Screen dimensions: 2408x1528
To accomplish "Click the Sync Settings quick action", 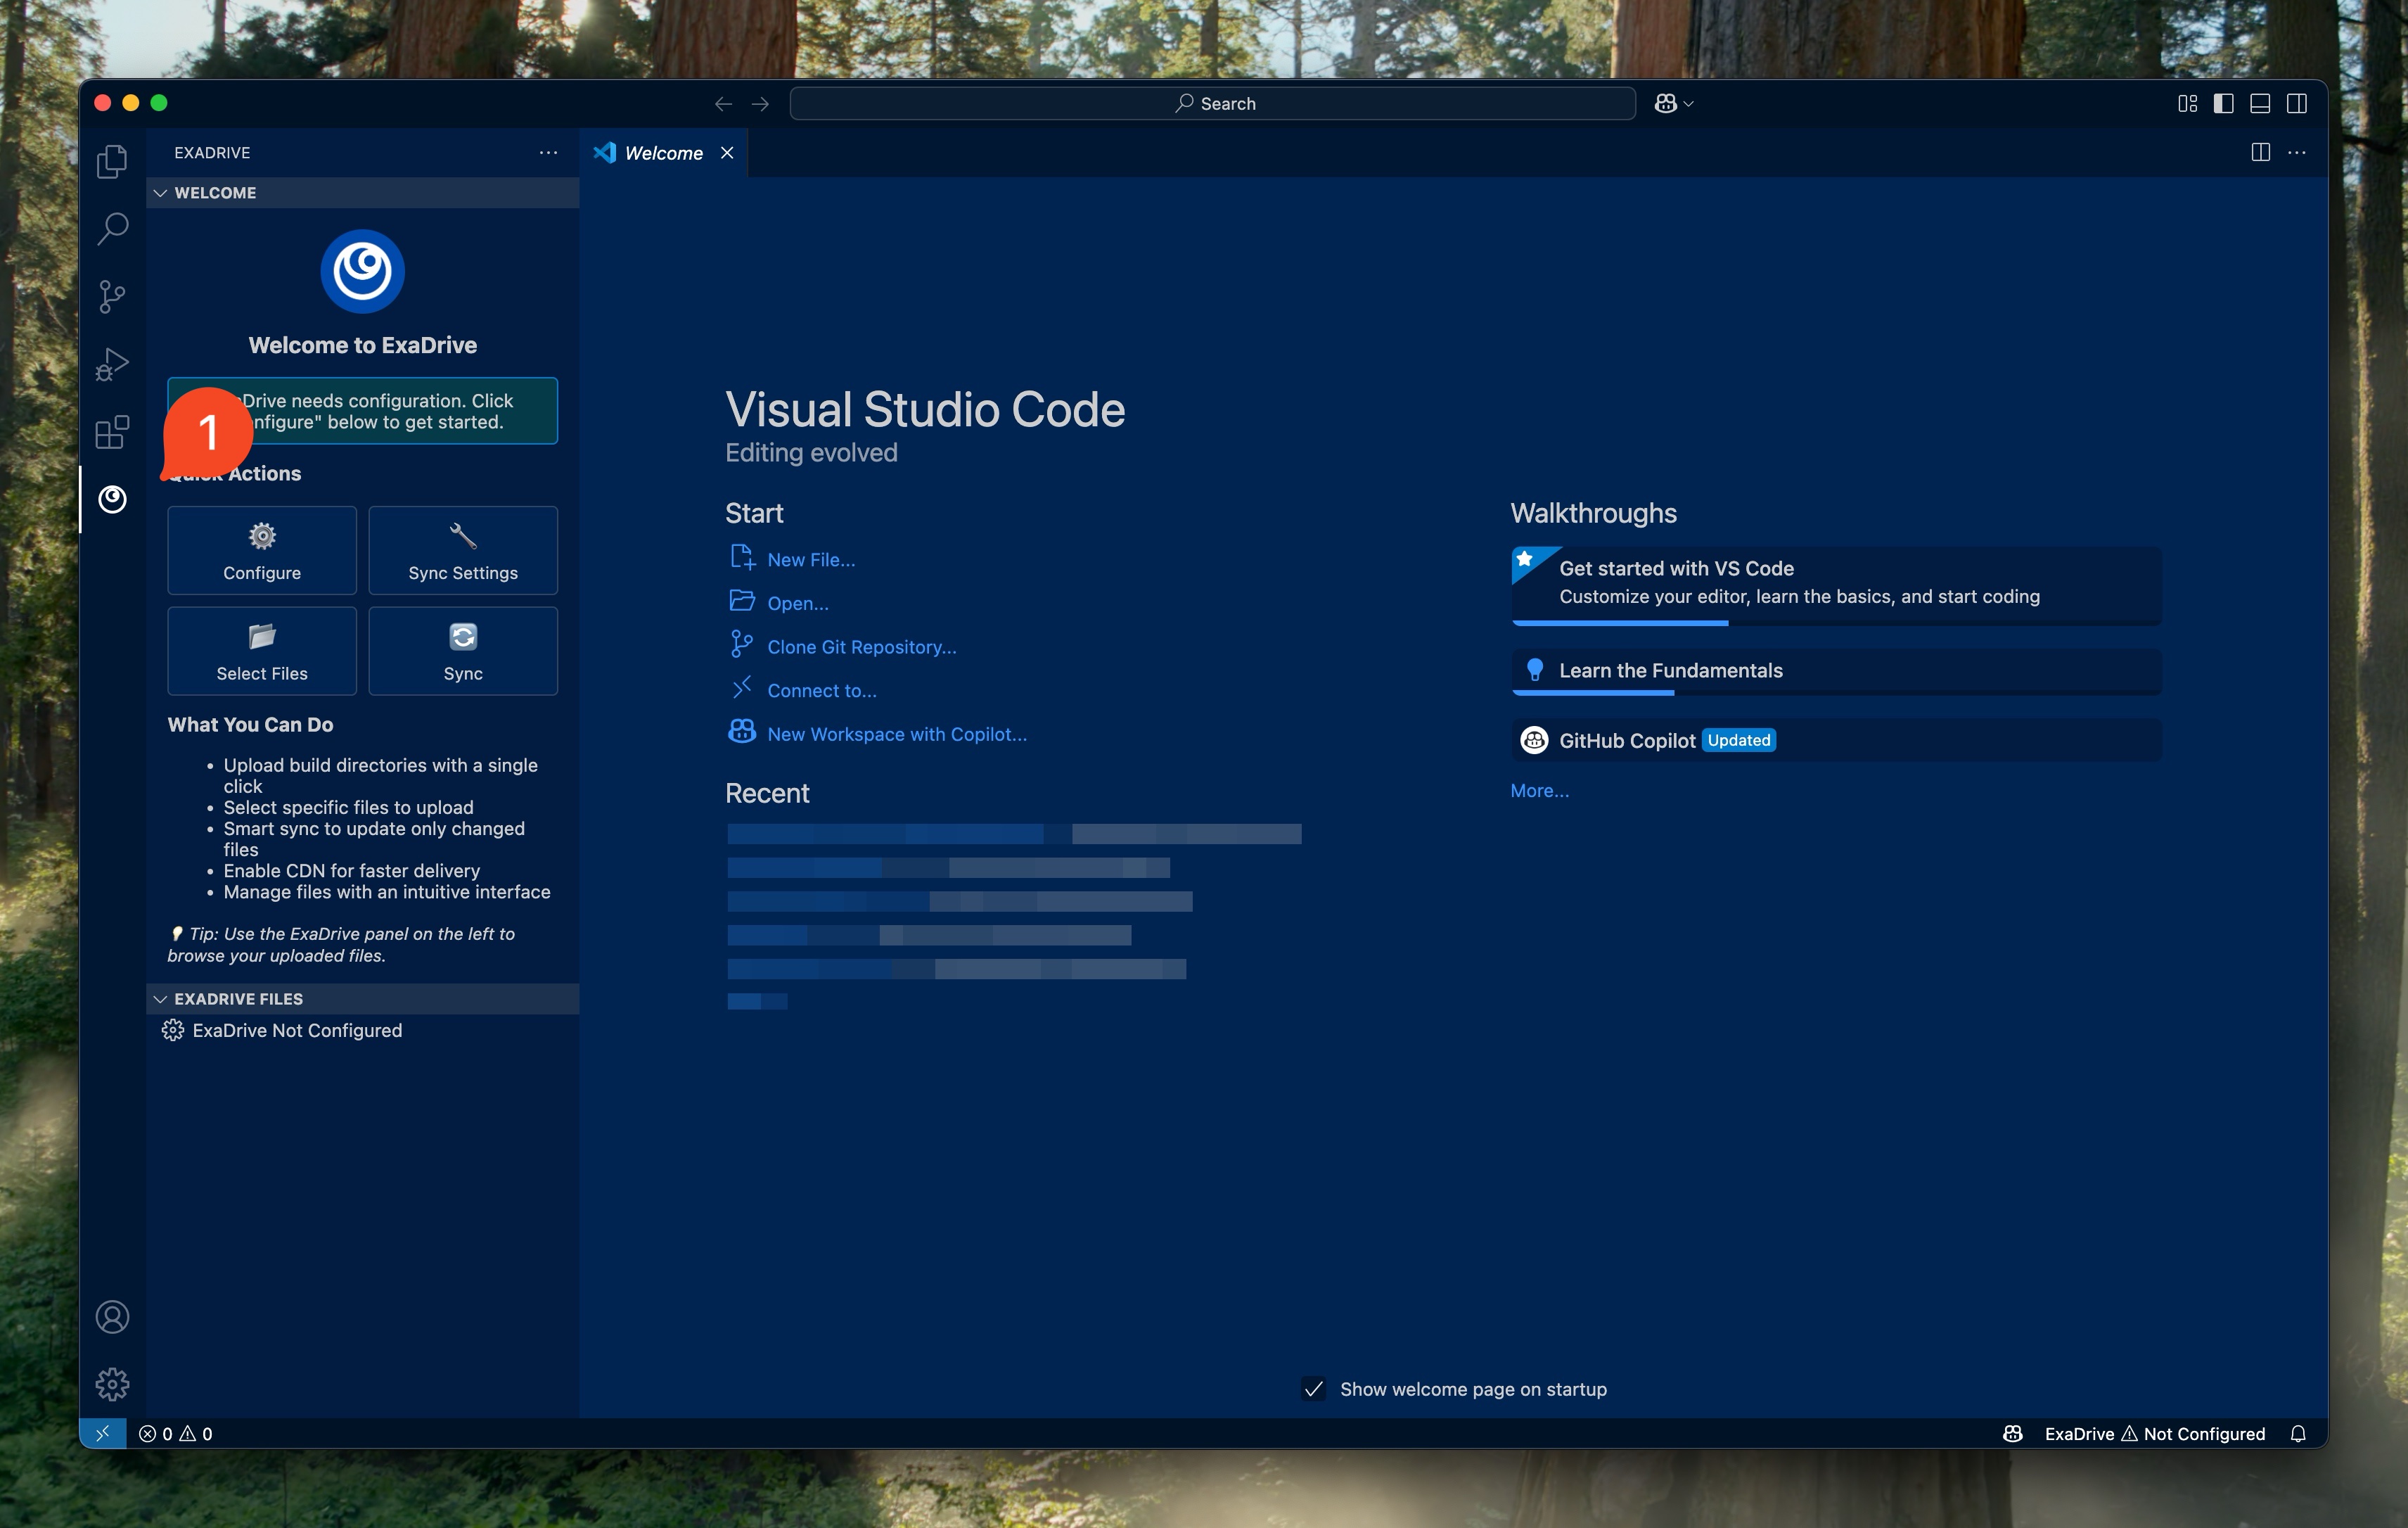I will (463, 550).
